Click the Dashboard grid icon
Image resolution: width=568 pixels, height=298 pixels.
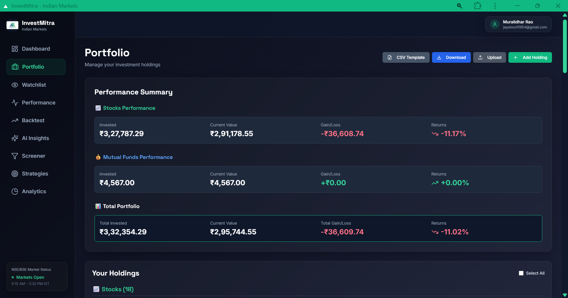click(x=15, y=49)
